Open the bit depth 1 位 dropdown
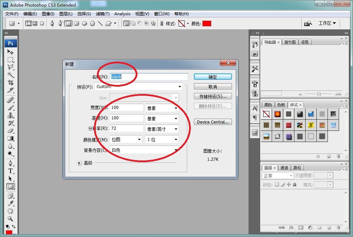This screenshot has width=353, height=237. [162, 140]
